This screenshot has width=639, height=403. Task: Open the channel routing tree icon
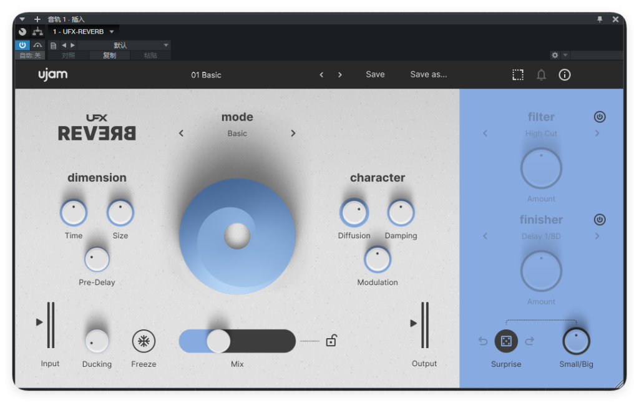[37, 31]
